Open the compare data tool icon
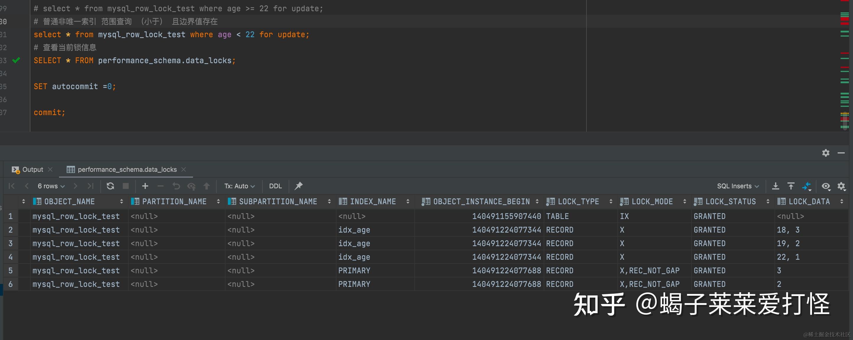853x340 pixels. [x=807, y=186]
